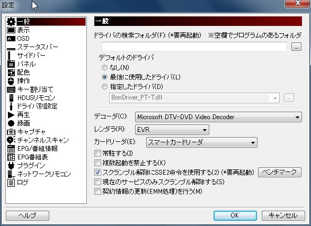This screenshot has height=226, width=311.
Task: Click the color grid icon beside 配色
Action: (11, 73)
